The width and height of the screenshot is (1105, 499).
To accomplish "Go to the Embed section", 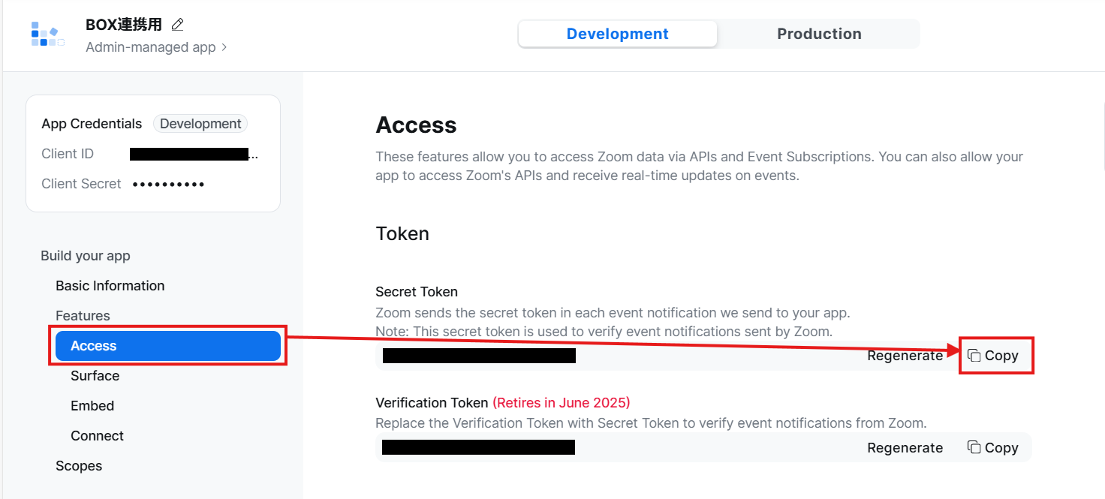I will pos(92,406).
